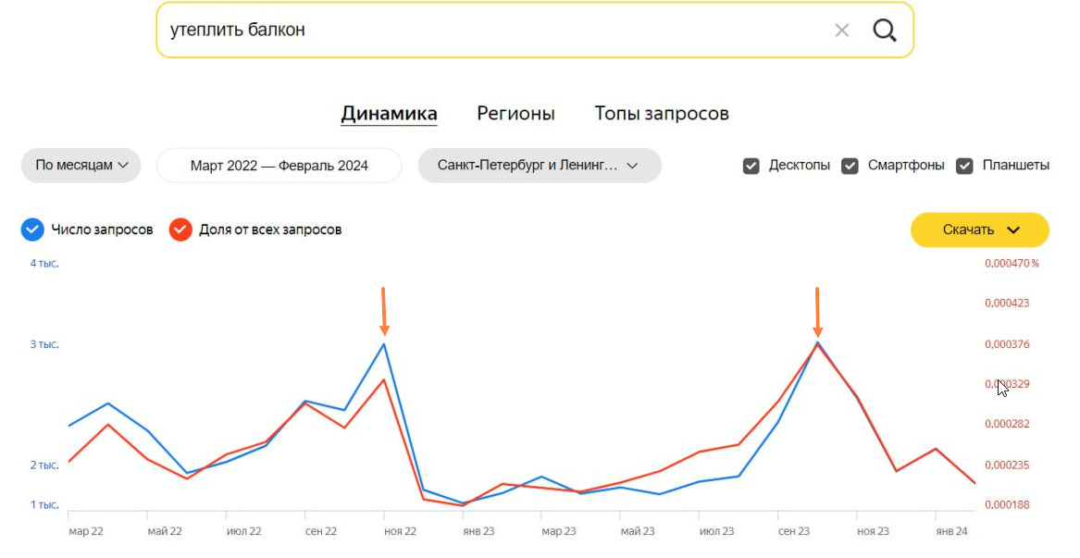Uncheck the Планшеты checkbox
This screenshot has width=1080, height=558.
[x=964, y=166]
